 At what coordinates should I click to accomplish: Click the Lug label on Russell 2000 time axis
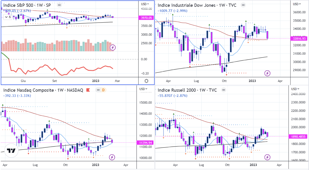pos(201,166)
